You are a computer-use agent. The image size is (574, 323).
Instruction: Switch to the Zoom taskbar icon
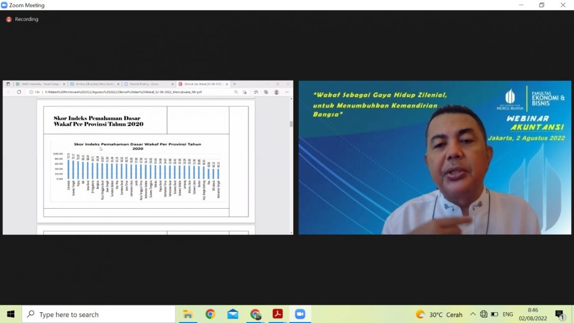300,314
